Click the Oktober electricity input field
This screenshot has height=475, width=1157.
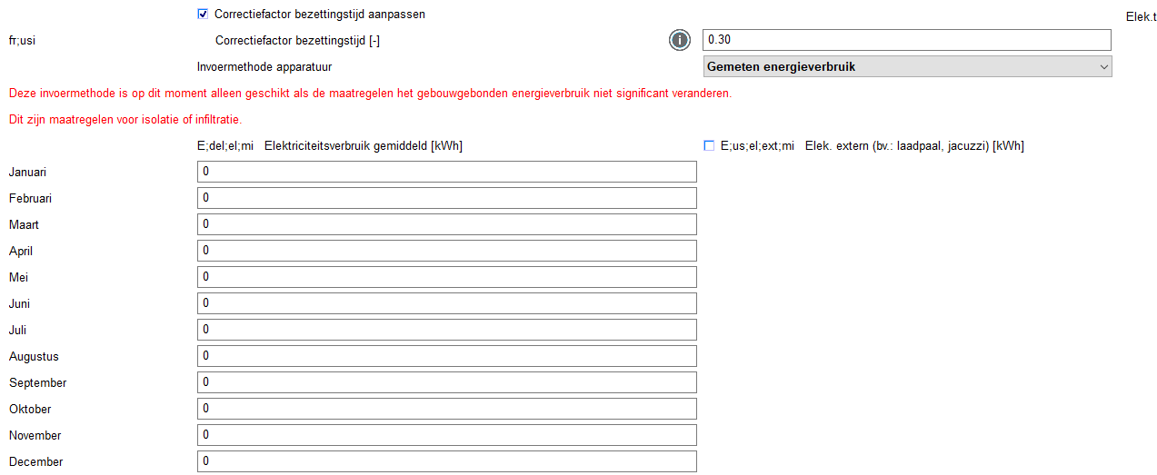(446, 409)
